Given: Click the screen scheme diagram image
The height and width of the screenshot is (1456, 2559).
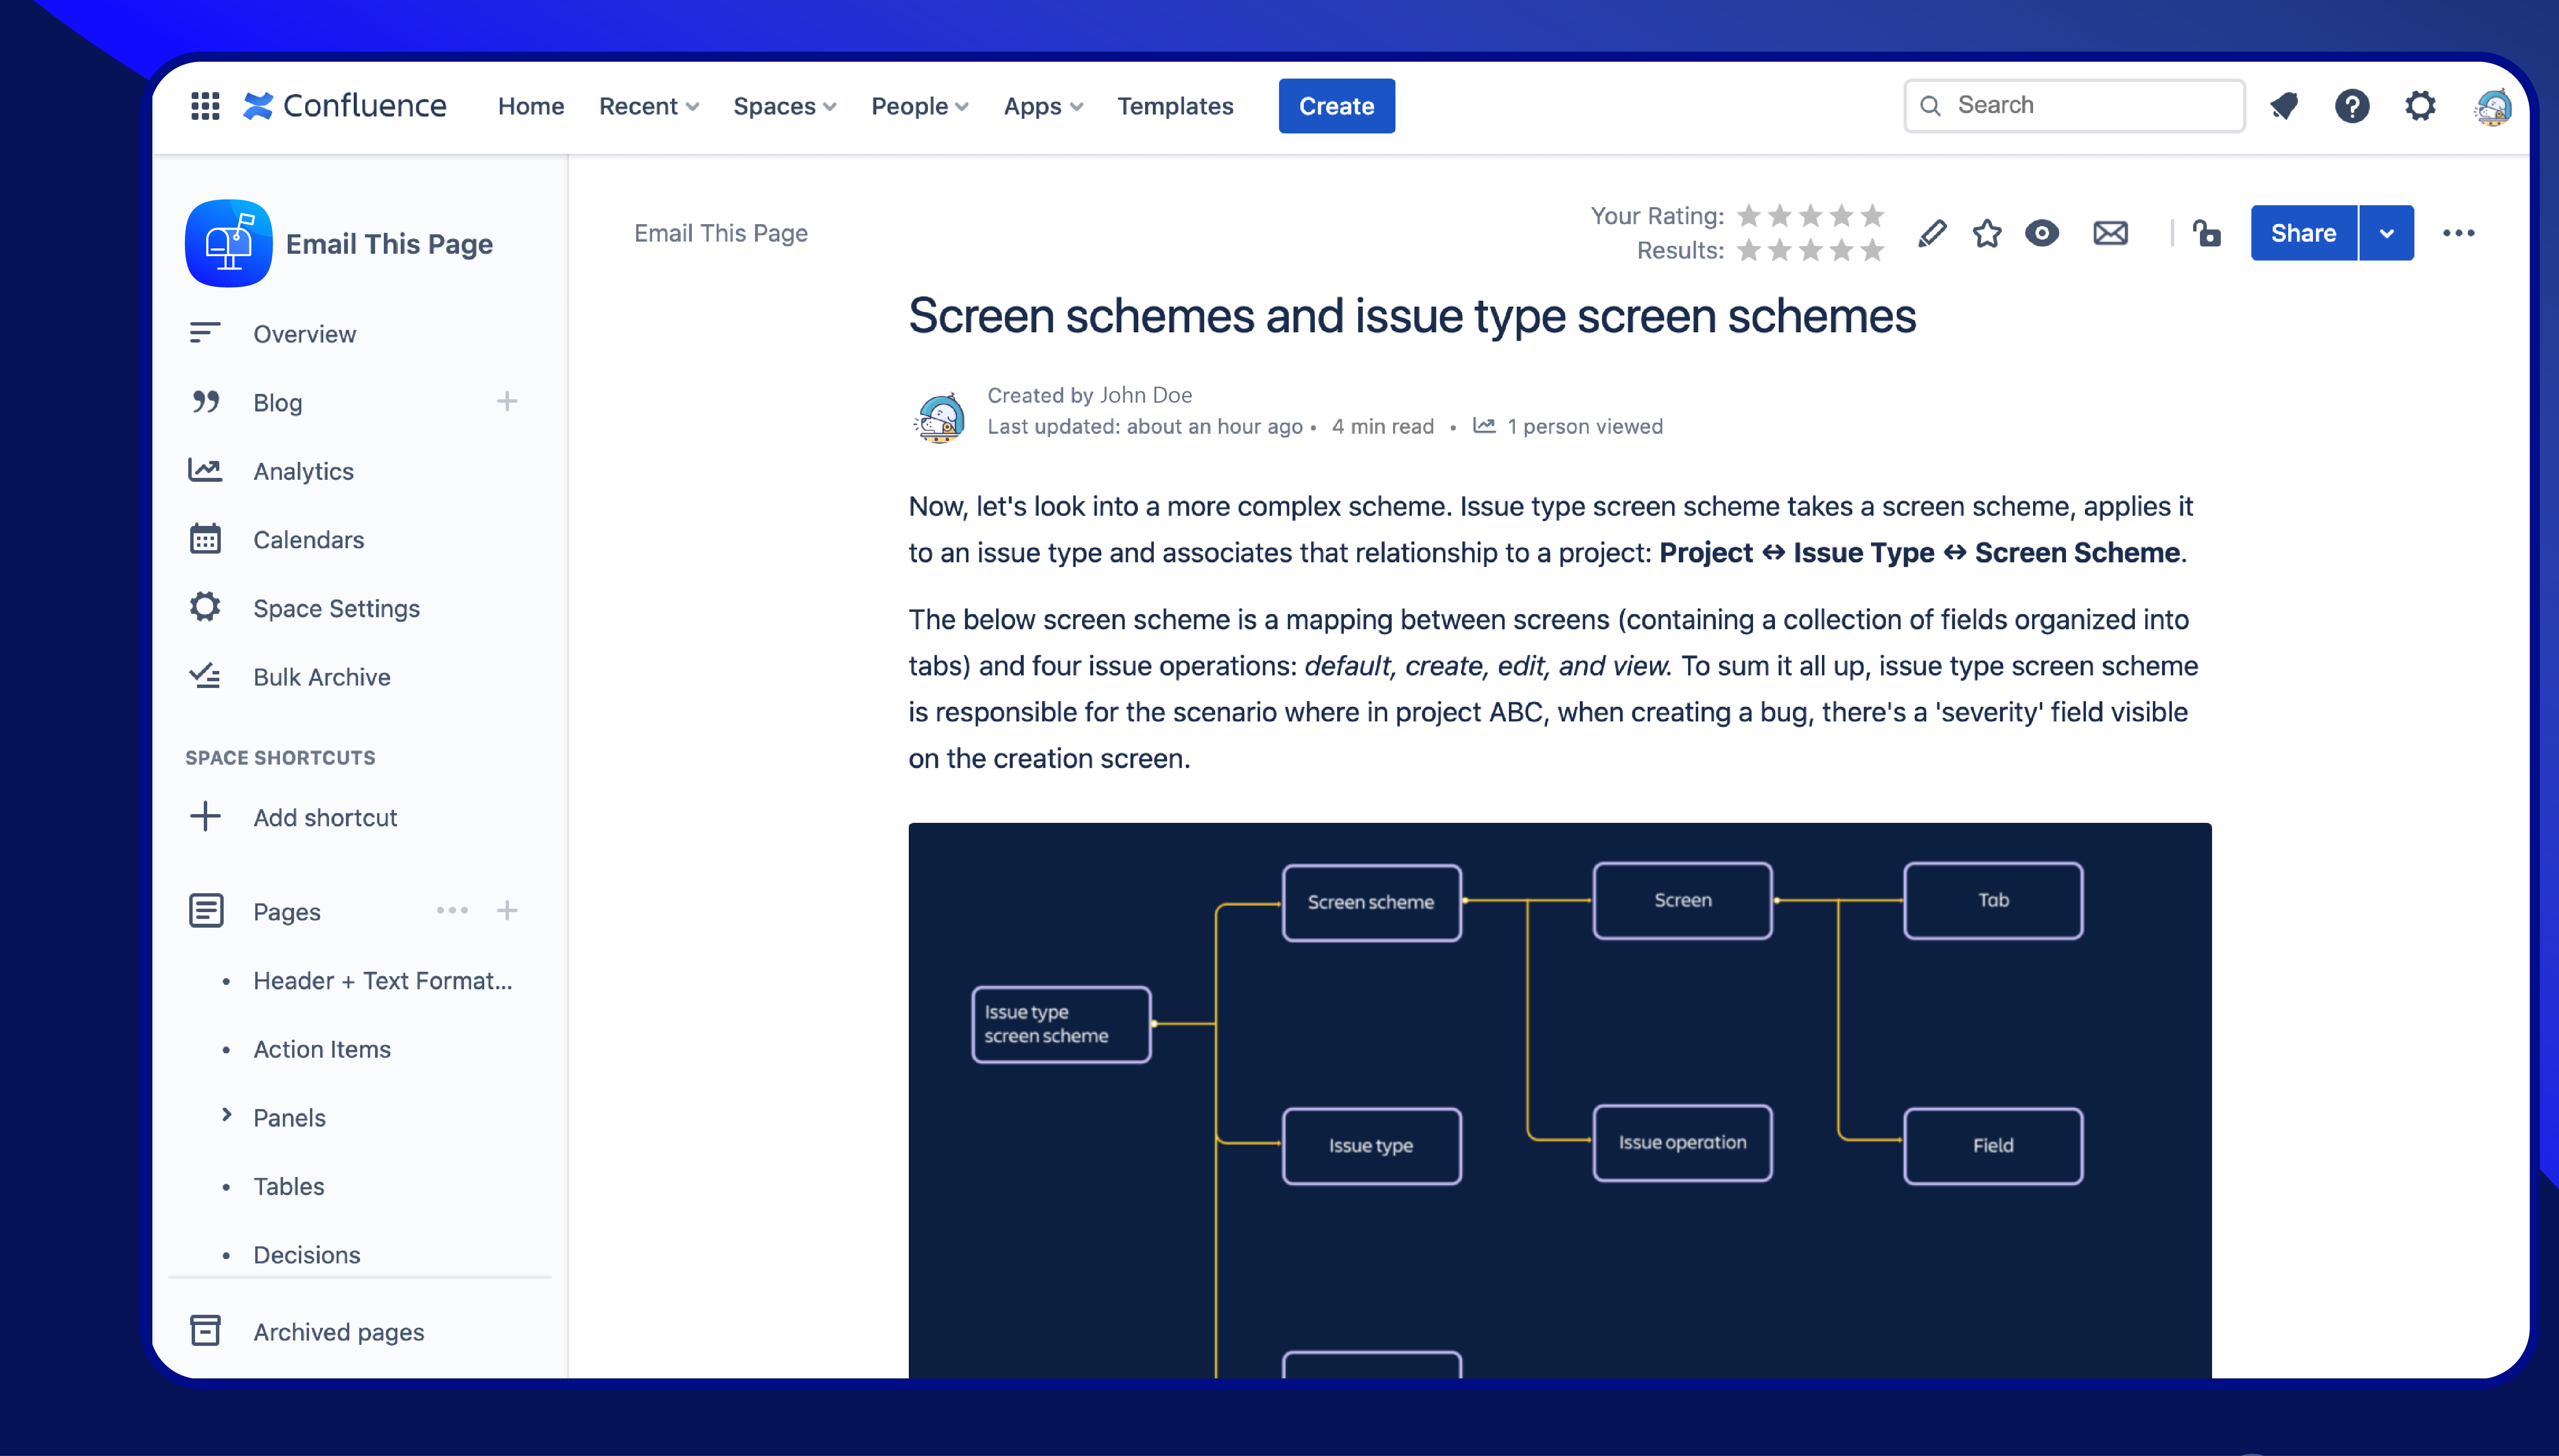Looking at the screenshot, I should [x=1559, y=1100].
